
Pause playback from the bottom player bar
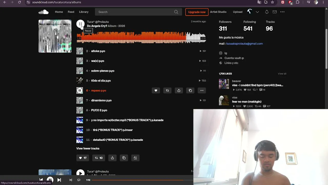50,180
